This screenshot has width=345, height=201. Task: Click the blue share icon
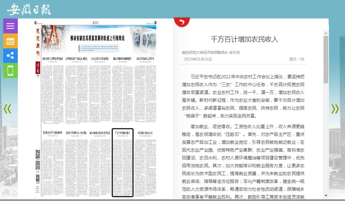click(10, 55)
